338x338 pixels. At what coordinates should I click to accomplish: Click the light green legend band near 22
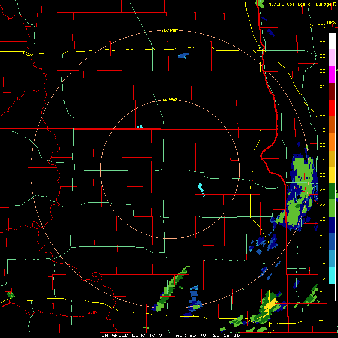pos(332,208)
